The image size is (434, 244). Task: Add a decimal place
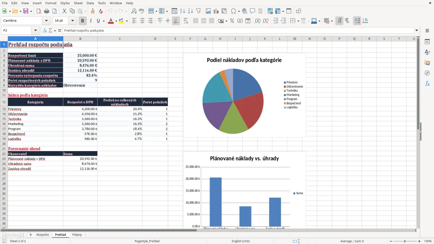[258, 21]
